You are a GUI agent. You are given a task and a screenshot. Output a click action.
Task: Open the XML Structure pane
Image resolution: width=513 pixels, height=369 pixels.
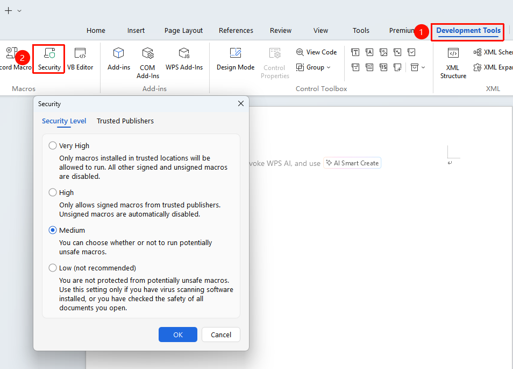point(453,63)
